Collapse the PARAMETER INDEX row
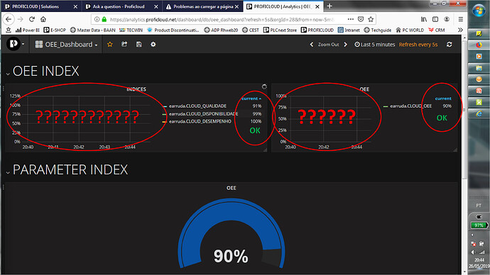This screenshot has width=490, height=275. point(8,172)
